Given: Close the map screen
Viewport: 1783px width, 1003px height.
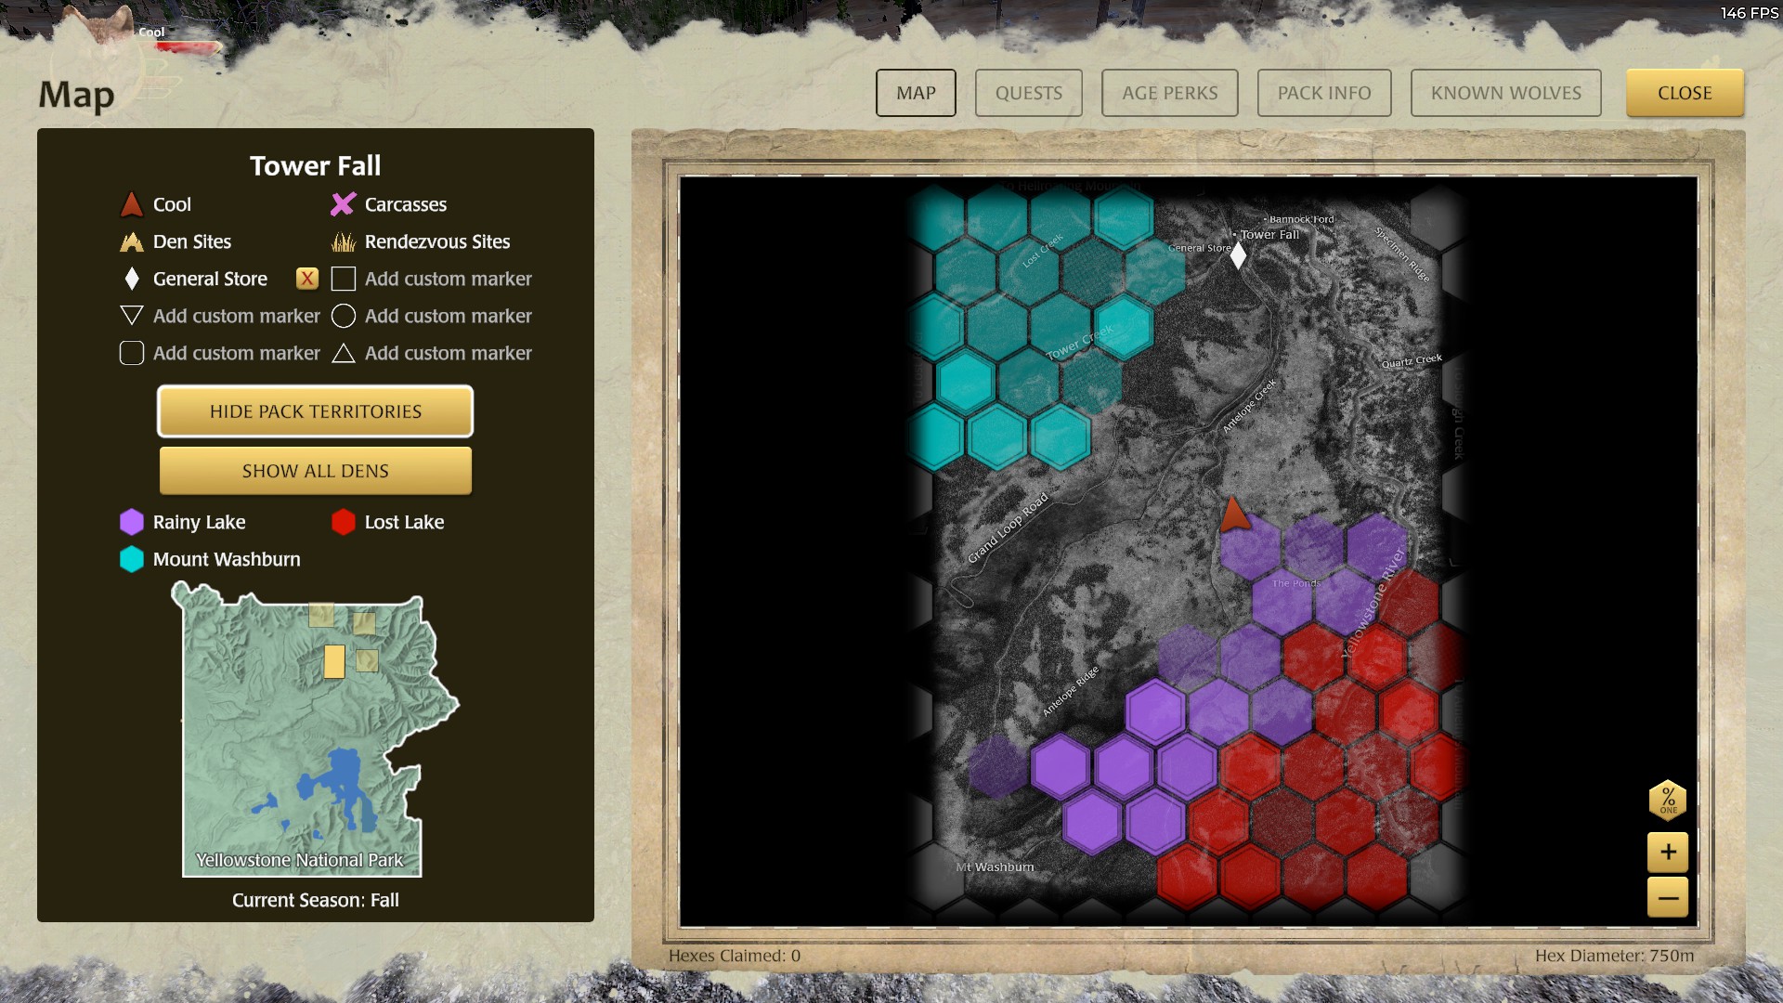Looking at the screenshot, I should point(1685,93).
